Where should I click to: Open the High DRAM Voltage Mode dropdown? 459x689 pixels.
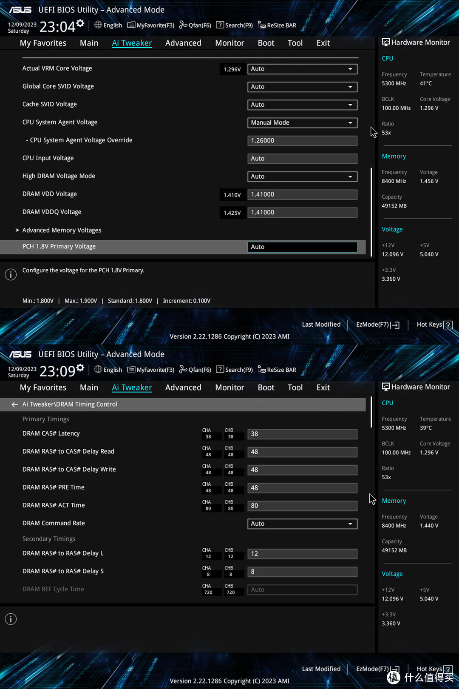302,177
